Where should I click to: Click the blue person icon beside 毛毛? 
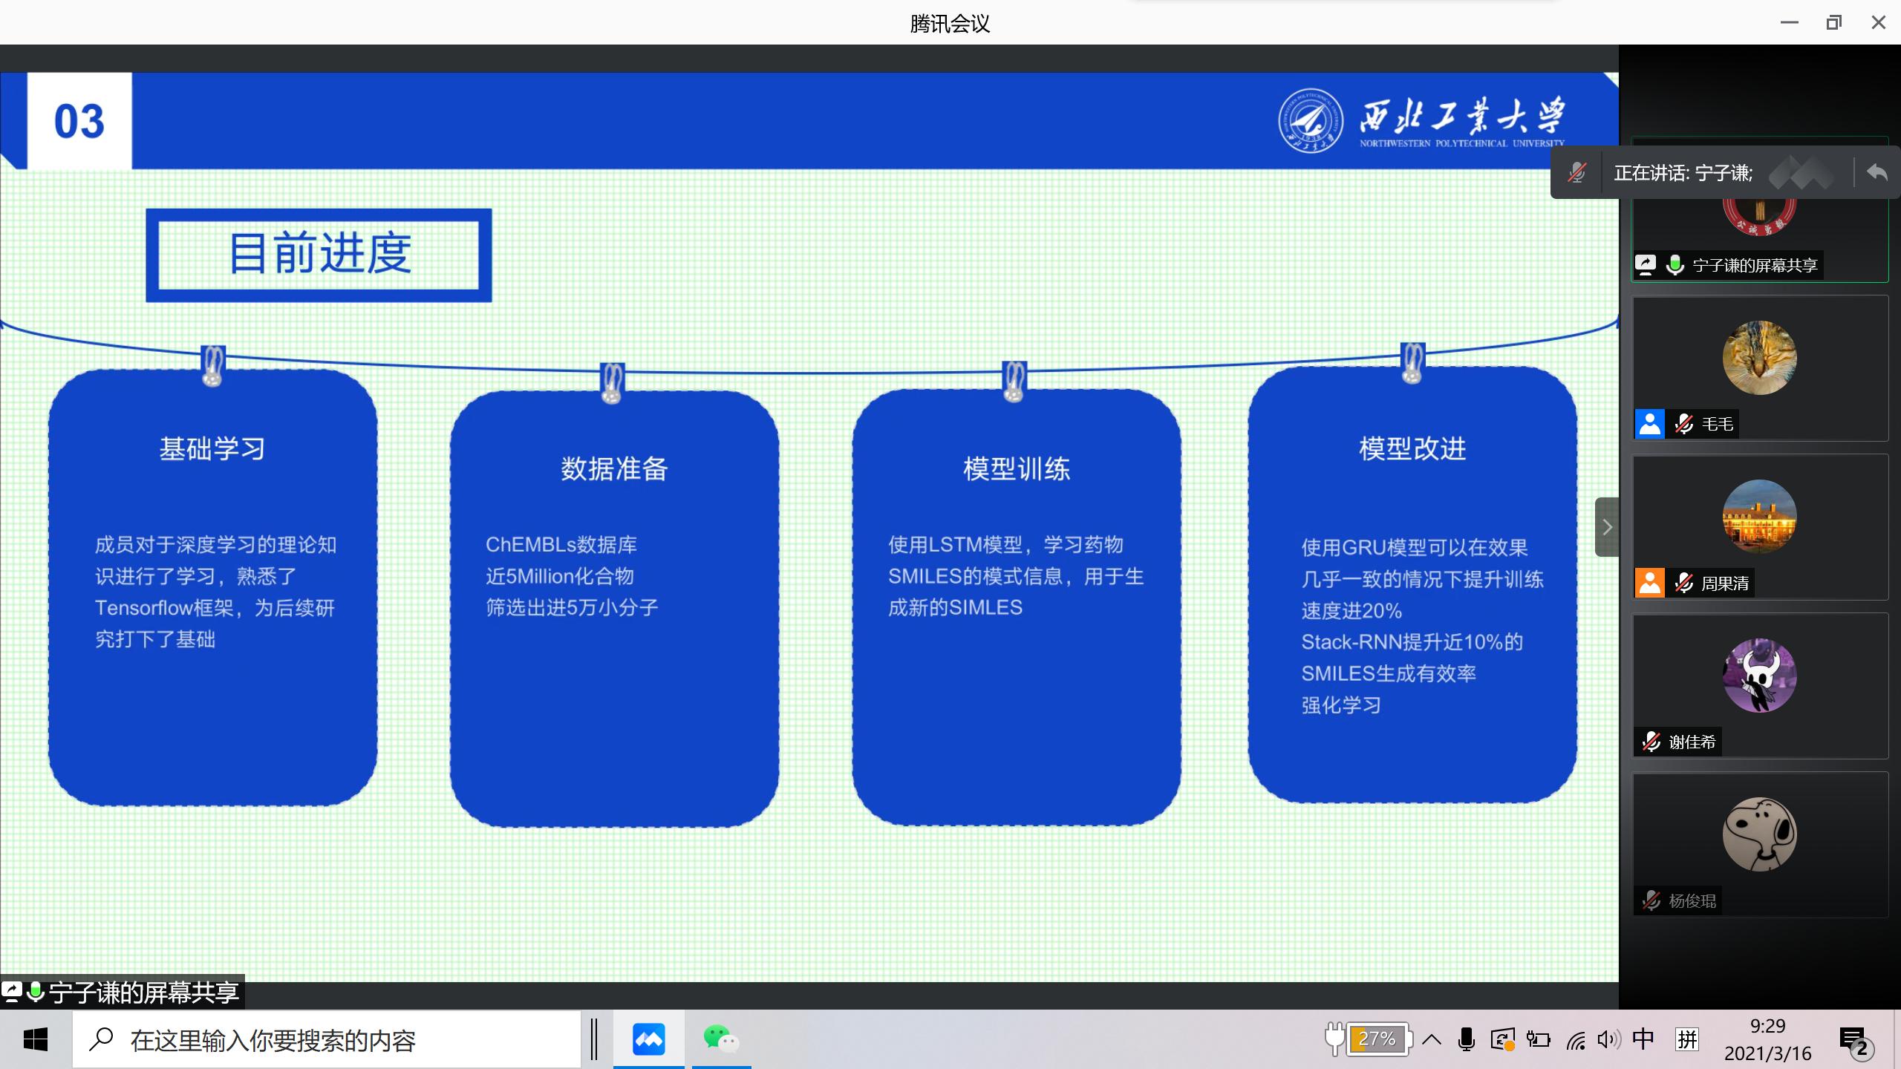pos(1649,425)
